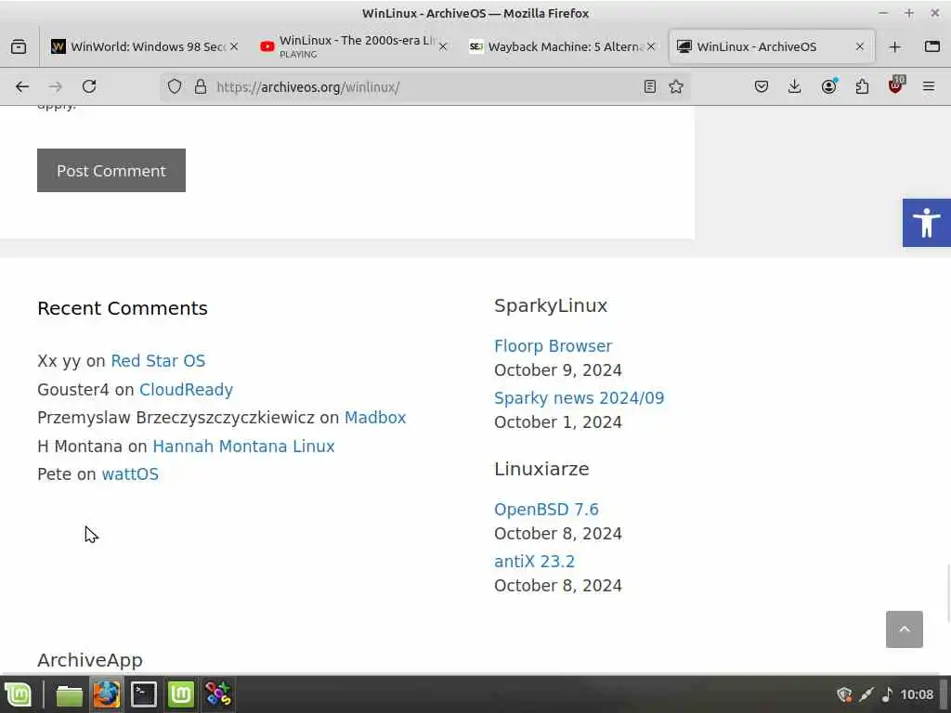The height and width of the screenshot is (713, 951).
Task: Click the ArchiveApp heading
Action: pos(90,660)
